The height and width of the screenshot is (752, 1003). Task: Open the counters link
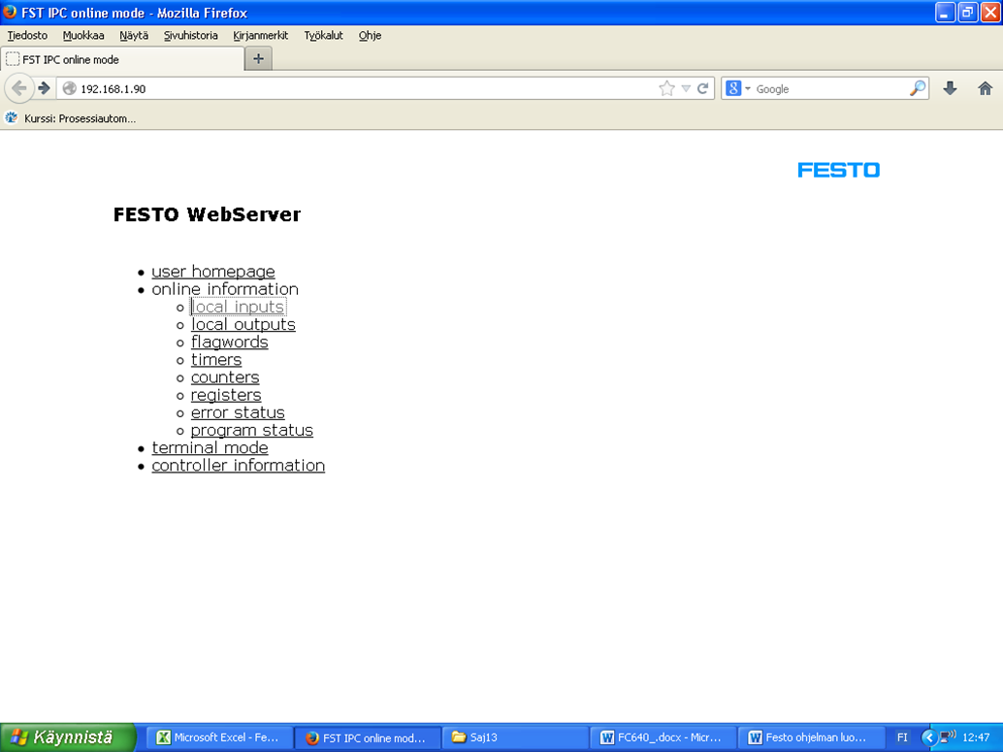(x=225, y=376)
